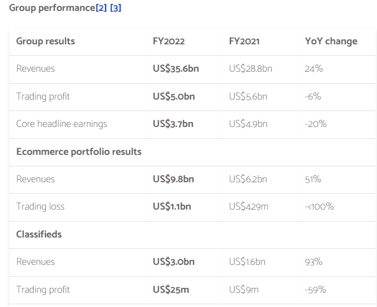Viewport: 377px width, 307px height.
Task: Select the YoY change column header
Action: (x=331, y=42)
